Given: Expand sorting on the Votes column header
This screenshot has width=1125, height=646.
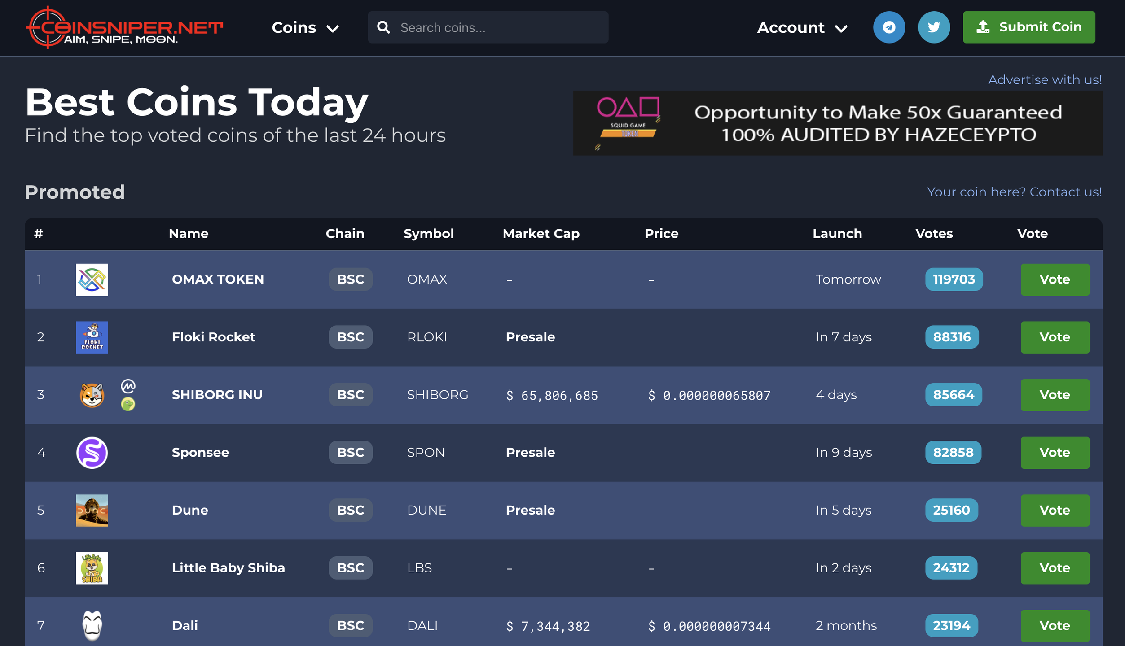Looking at the screenshot, I should point(934,234).
